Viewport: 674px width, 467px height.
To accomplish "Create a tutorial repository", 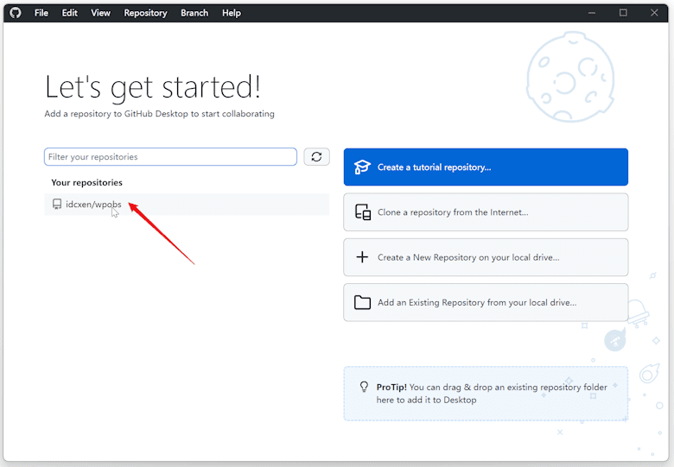I will (x=486, y=167).
